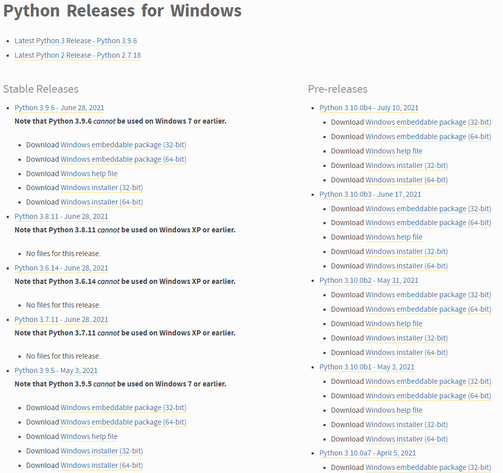Download 3.10.0b2 Windows installer (32-bit)
The height and width of the screenshot is (473, 503).
click(x=407, y=338)
